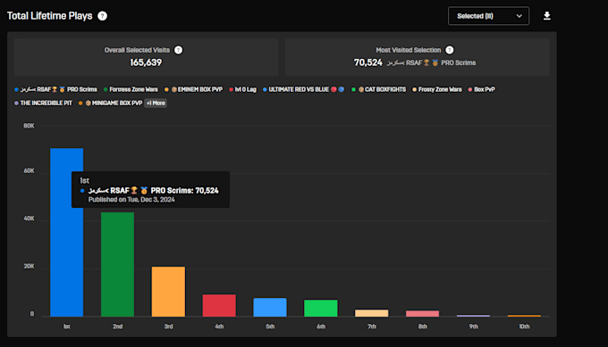Click the Total Lifetime Plays heading
The height and width of the screenshot is (347, 608).
pyautogui.click(x=50, y=16)
